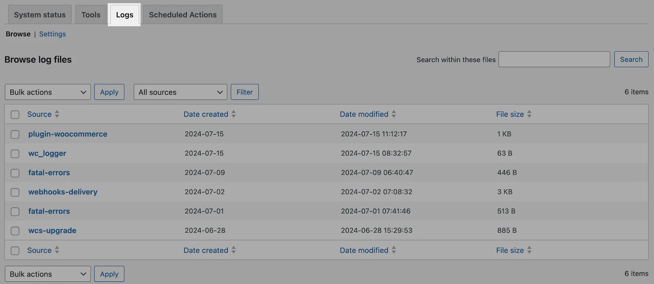Viewport: 654px width, 284px height.
Task: Click sort arrows beside top Date modified
Action: pos(394,114)
